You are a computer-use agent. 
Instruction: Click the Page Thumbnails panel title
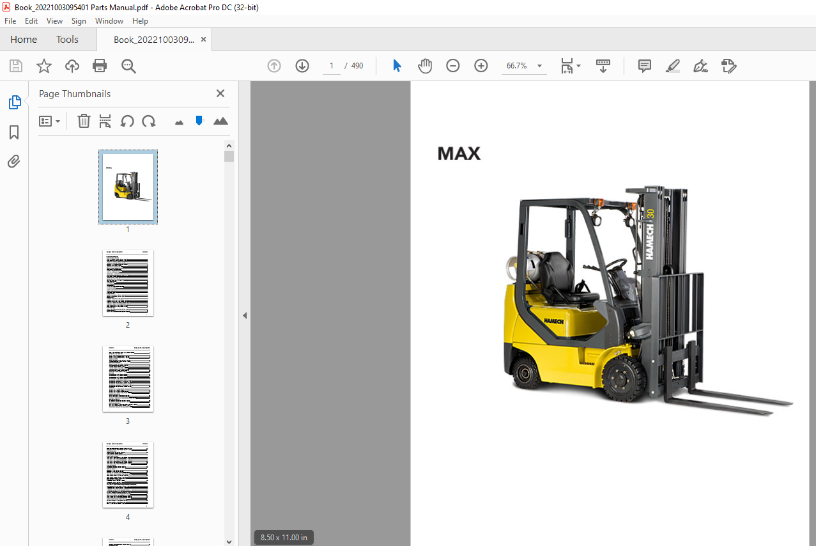[x=75, y=93]
